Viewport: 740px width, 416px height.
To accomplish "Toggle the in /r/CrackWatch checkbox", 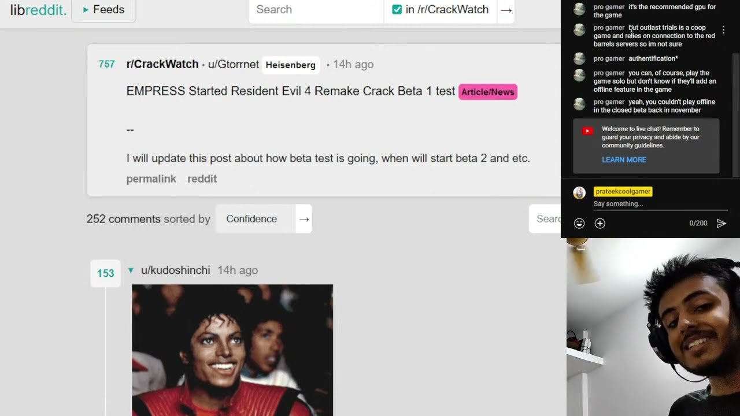I will pos(397,10).
